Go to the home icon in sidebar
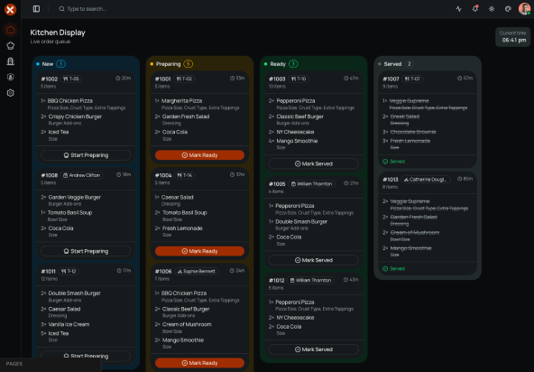 [11, 30]
